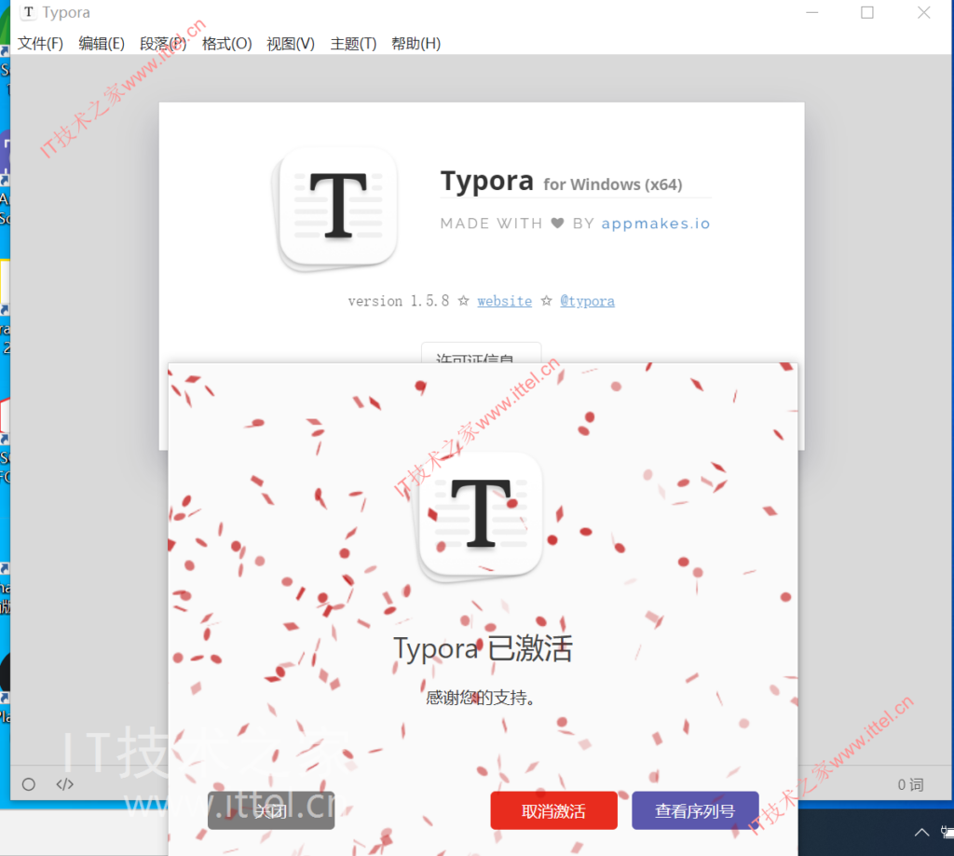Open the 帮助(H) menu

[x=416, y=43]
